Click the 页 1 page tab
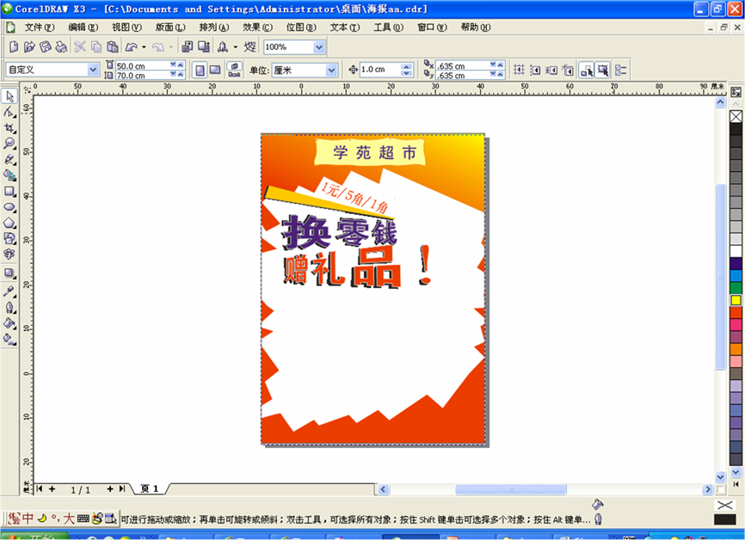 tap(150, 488)
